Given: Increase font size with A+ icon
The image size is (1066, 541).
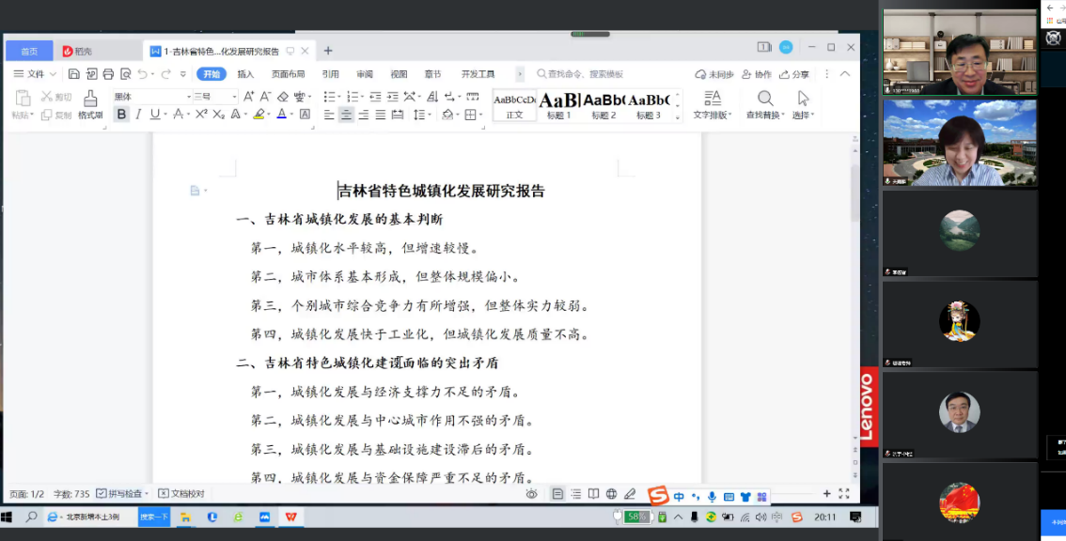Looking at the screenshot, I should tap(248, 97).
